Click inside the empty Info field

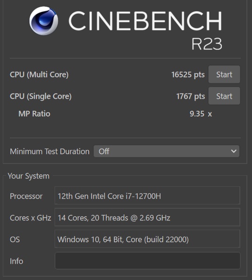click(x=147, y=261)
